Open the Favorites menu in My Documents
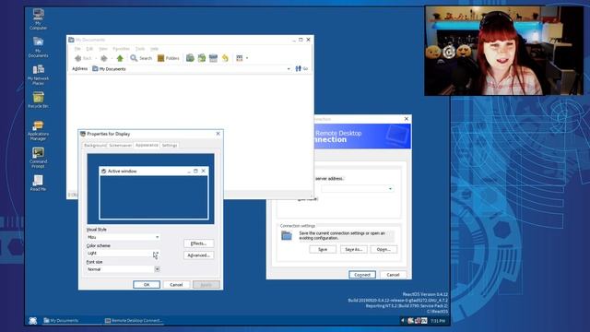The image size is (590, 332). tap(121, 49)
